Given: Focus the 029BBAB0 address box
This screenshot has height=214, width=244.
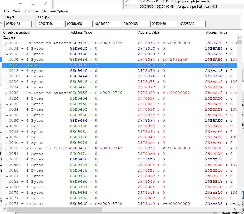Looking at the screenshot, I should pos(79,24).
